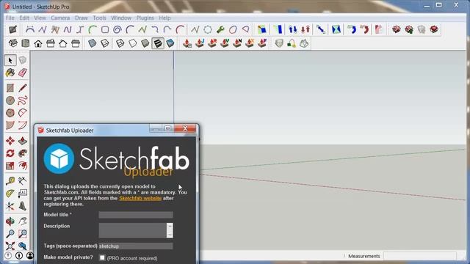Select the Zoom Window tool

click(23, 234)
